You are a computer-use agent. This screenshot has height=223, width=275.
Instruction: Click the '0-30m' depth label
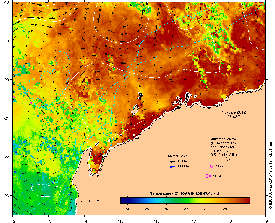(182, 161)
